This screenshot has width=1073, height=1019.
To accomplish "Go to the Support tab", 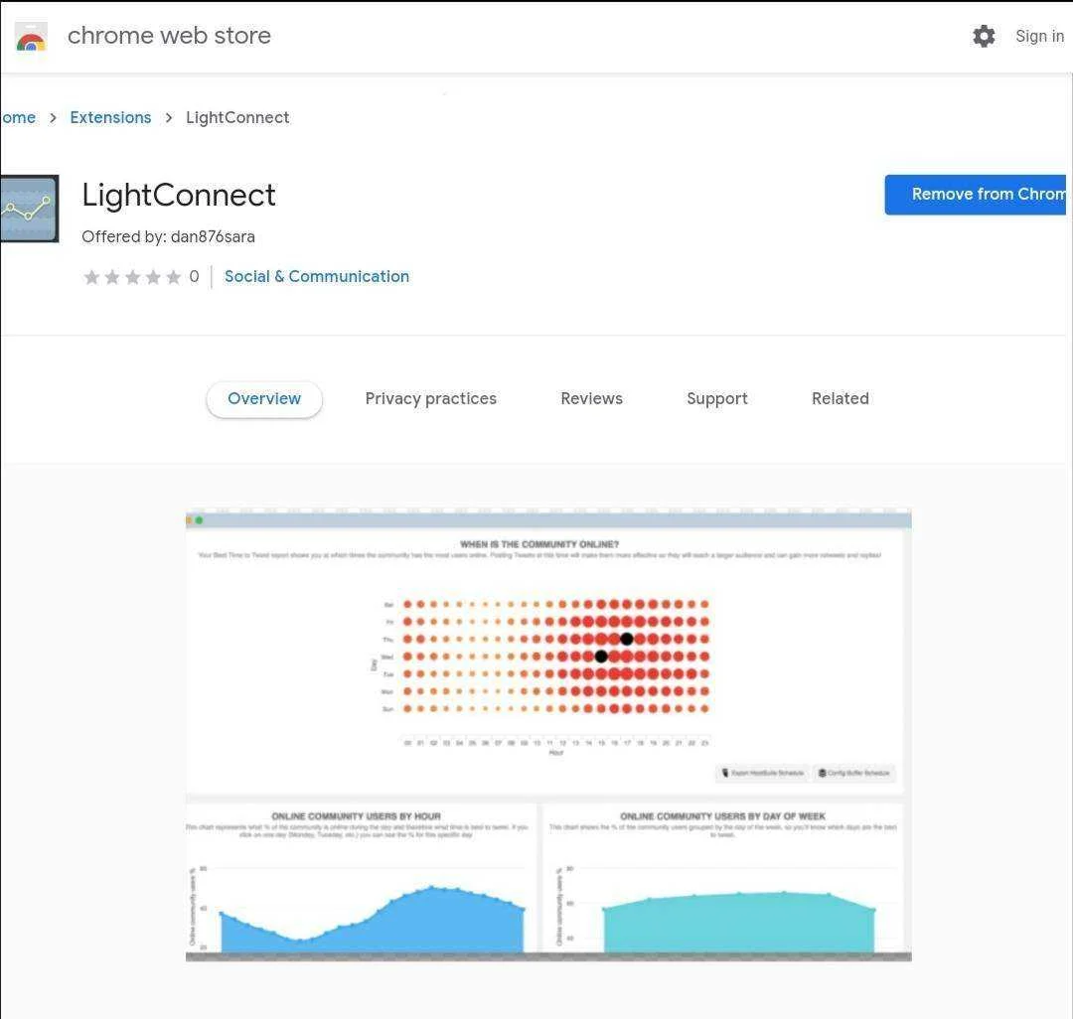I will [717, 398].
